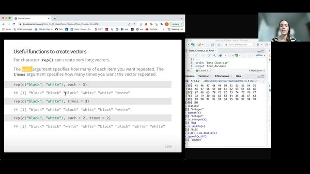Click the new project icon in RStudio

click(x=193, y=44)
